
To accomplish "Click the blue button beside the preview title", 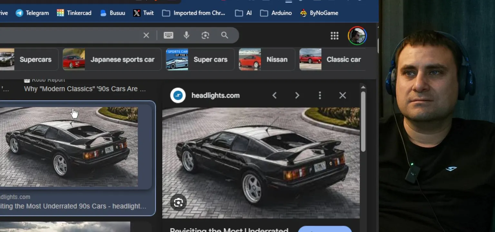I will pyautogui.click(x=325, y=229).
